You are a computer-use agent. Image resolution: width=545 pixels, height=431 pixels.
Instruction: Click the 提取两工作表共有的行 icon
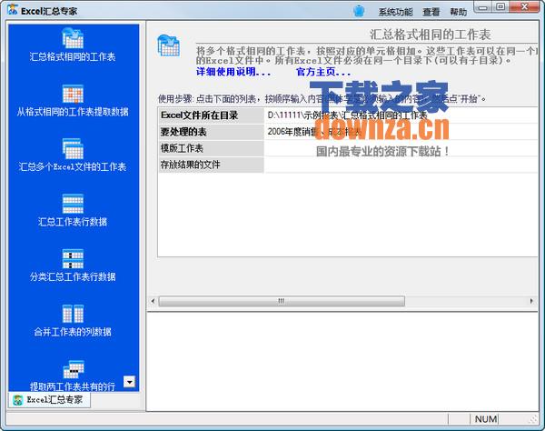point(74,369)
